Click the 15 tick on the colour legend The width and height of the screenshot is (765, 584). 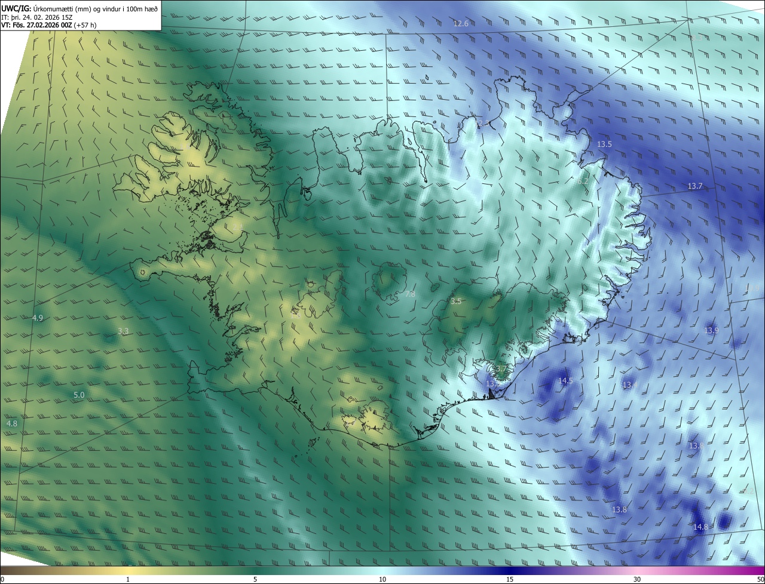pos(510,580)
